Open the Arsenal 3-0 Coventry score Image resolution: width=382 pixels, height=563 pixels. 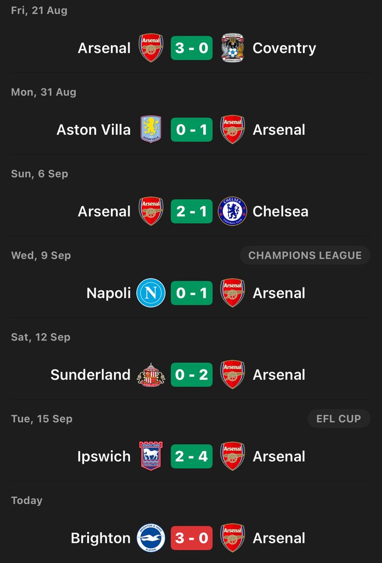click(x=192, y=48)
